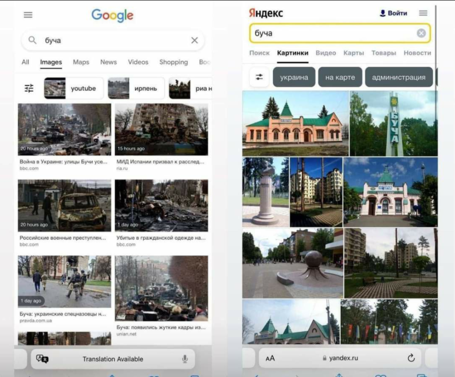Open burnt car image from bbc.com
The height and width of the screenshot is (377, 455).
64,206
